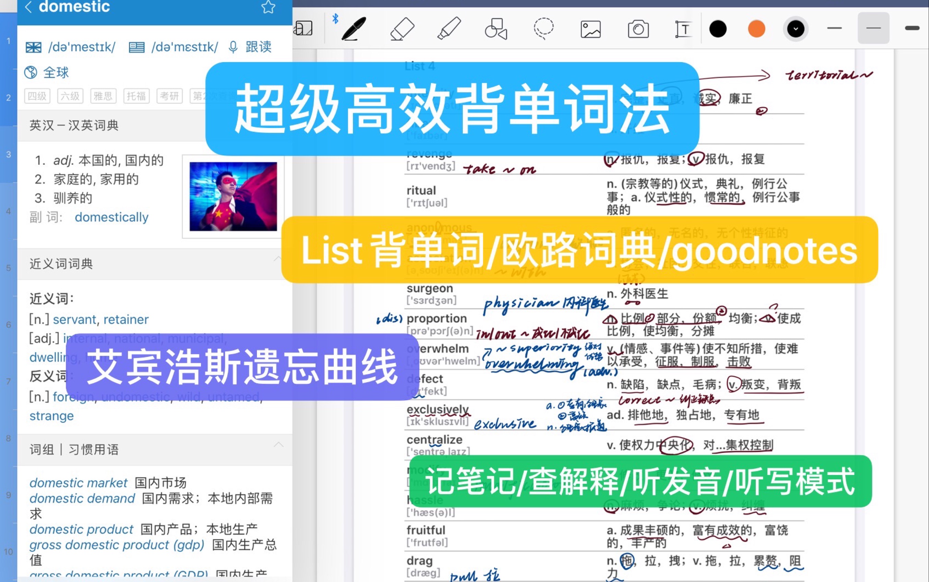929x582 pixels.
Task: Select the 考研 exam tag
Action: [x=170, y=96]
